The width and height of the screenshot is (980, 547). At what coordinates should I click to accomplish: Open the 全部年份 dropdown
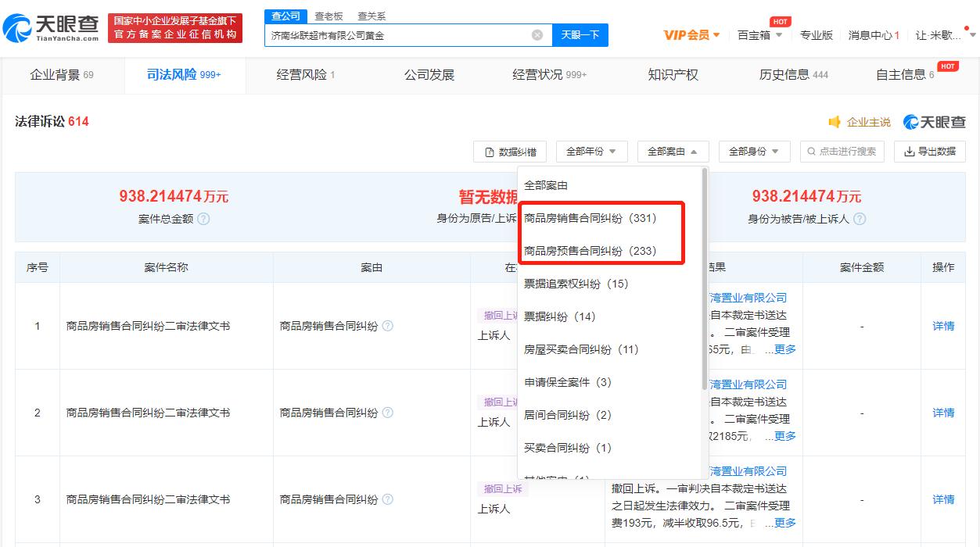[591, 152]
